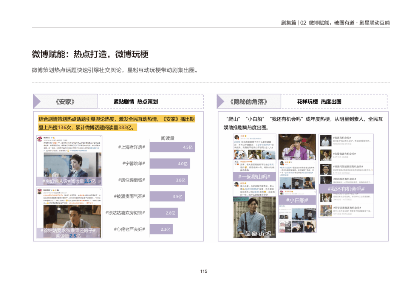Select the 《安家》 section tab
Screen dimensions: 408x281
pos(65,102)
